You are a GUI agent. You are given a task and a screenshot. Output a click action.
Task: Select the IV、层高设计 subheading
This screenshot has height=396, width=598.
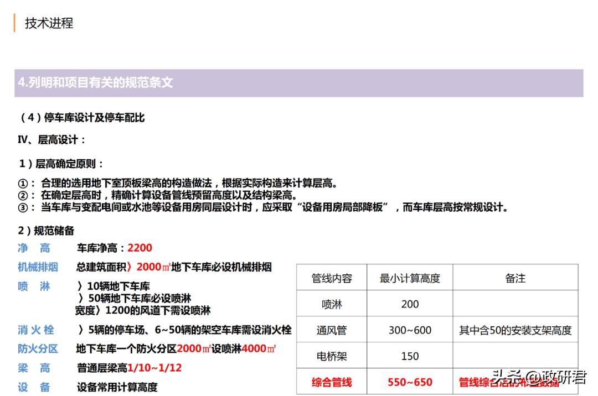(x=52, y=140)
